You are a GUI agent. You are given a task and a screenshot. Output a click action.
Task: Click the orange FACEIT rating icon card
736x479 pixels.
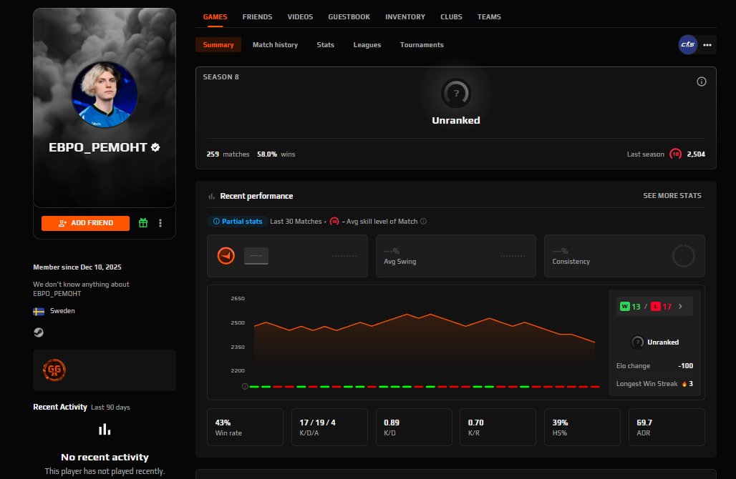click(287, 256)
